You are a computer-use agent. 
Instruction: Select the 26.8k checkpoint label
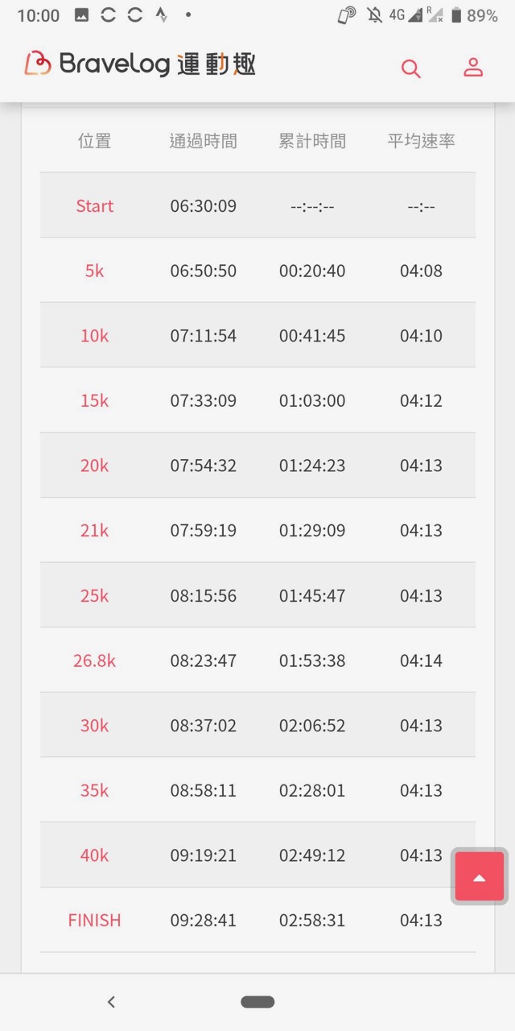coord(94,660)
